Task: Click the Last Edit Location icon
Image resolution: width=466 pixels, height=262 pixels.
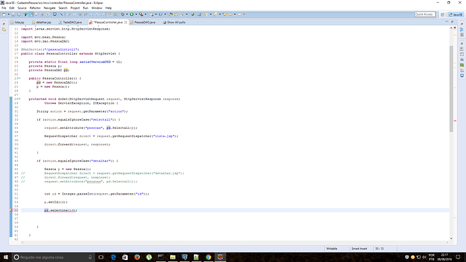Action: 225,14
